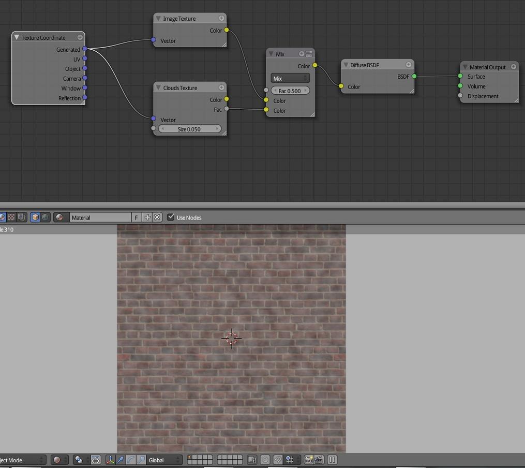525x468 pixels.
Task: Click Material Output Displacement socket
Action: pyautogui.click(x=460, y=95)
